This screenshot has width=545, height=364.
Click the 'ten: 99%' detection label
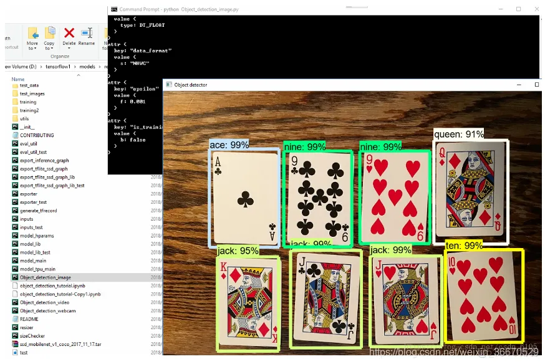click(x=464, y=246)
